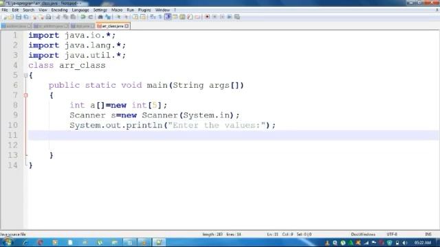Collapse the class block fold marker at line 5
440x247 pixels.
(25, 75)
